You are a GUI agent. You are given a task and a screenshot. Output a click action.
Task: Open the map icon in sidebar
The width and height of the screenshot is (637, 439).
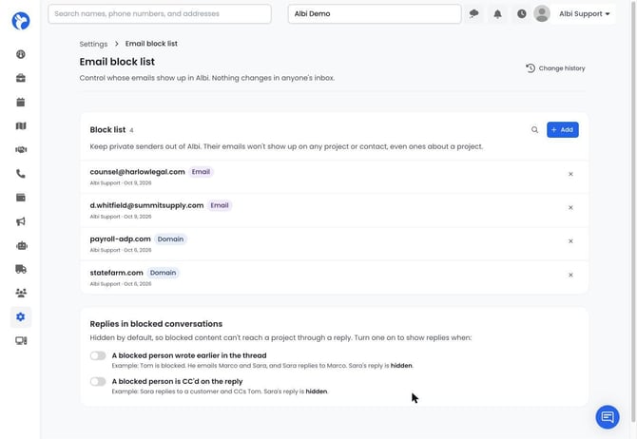coord(21,125)
